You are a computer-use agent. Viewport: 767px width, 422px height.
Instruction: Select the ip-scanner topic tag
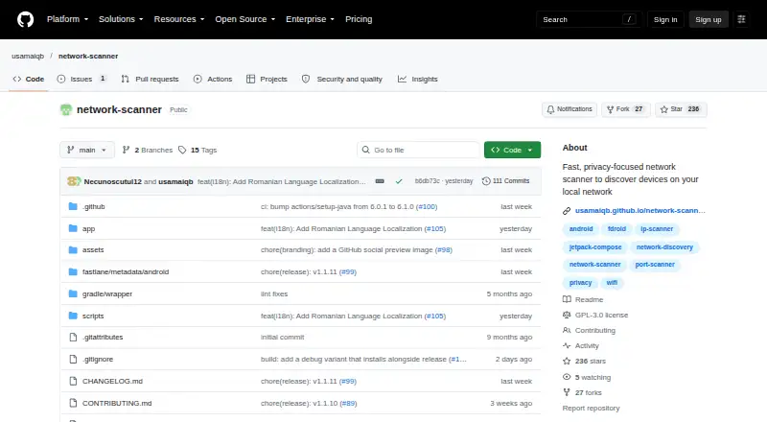(x=657, y=229)
